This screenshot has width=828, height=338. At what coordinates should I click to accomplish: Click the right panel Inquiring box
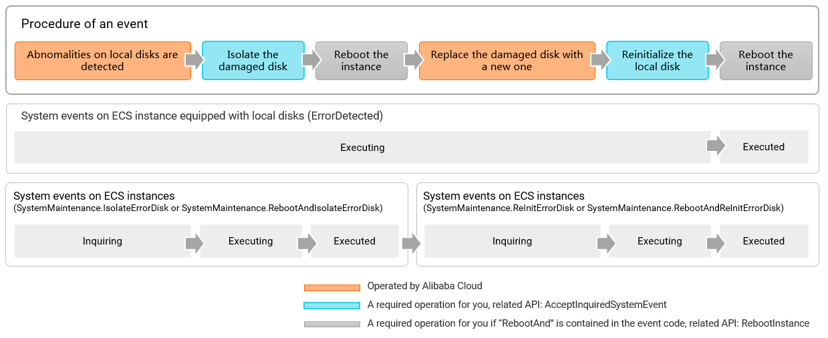(x=512, y=241)
